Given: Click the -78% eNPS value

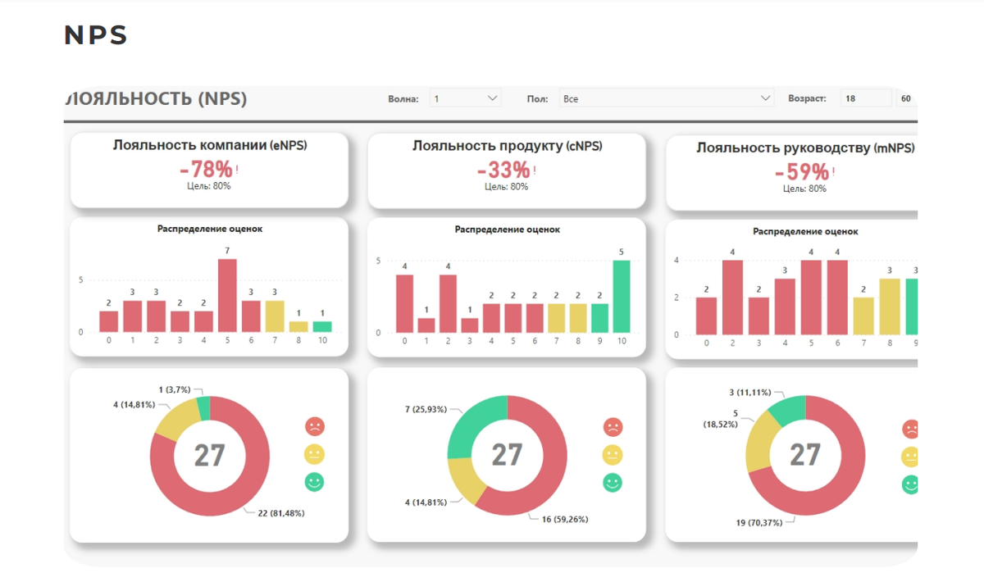Looking at the screenshot, I should click(x=207, y=170).
